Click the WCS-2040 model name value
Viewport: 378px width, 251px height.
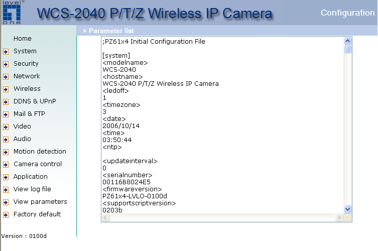[119, 70]
